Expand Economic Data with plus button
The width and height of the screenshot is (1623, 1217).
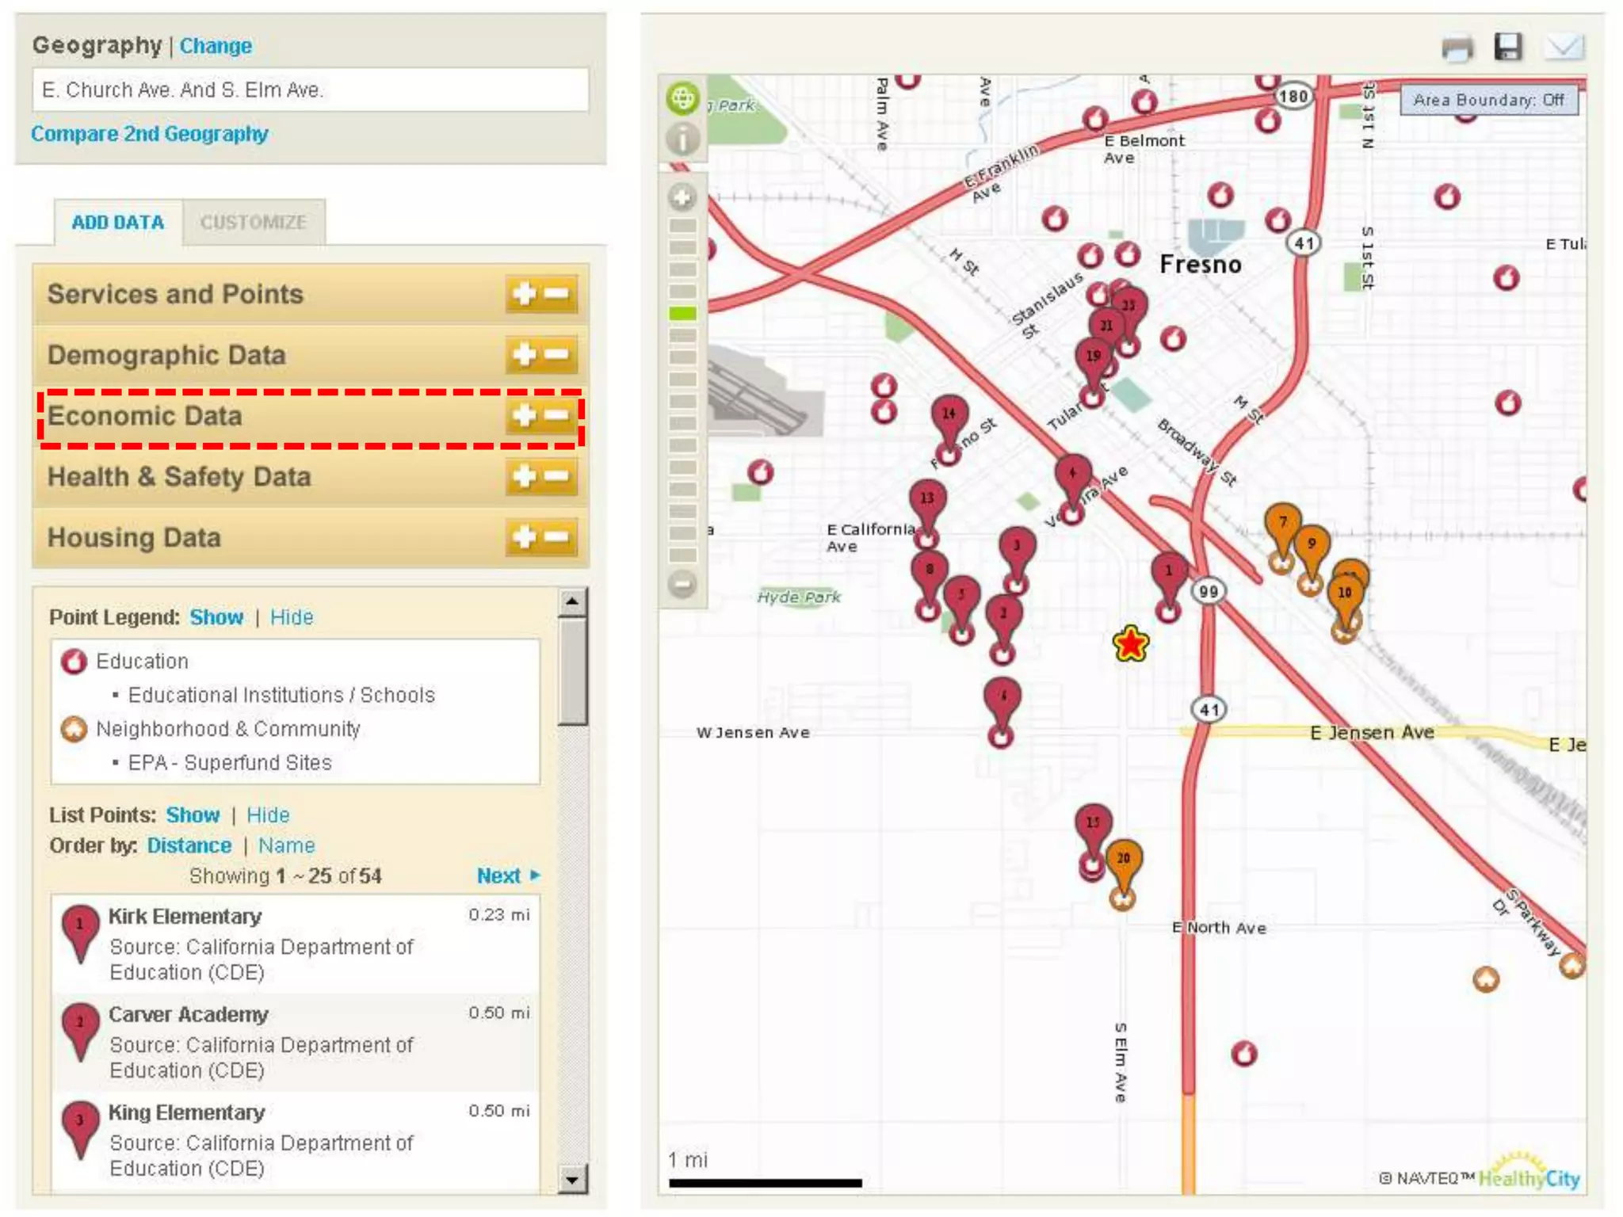pos(524,415)
